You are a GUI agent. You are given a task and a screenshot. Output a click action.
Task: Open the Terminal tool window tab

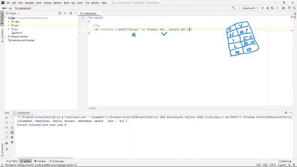40,161
